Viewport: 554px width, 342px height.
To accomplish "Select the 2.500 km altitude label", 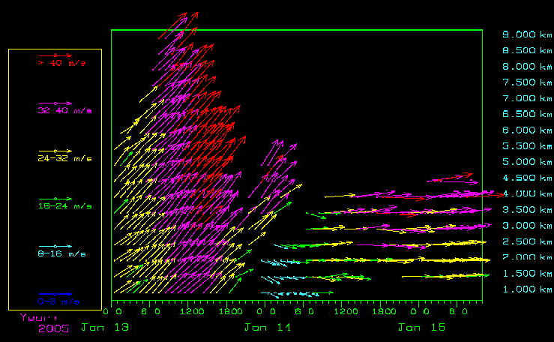I will point(528,241).
